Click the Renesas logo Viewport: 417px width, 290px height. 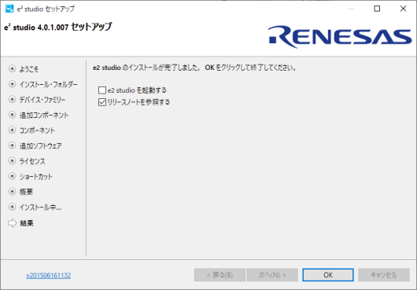pos(340,37)
